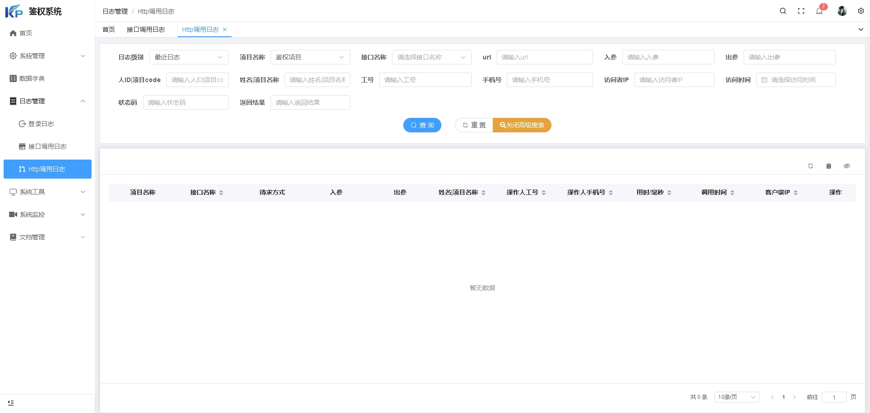
Task: Open the notification bell
Action: [819, 11]
